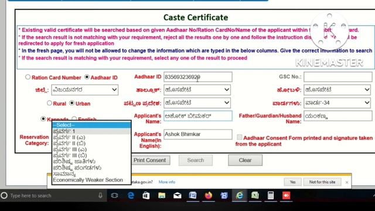Click the Father/Guardian/Husband Name field
The width and height of the screenshot is (375, 211).
(x=337, y=116)
